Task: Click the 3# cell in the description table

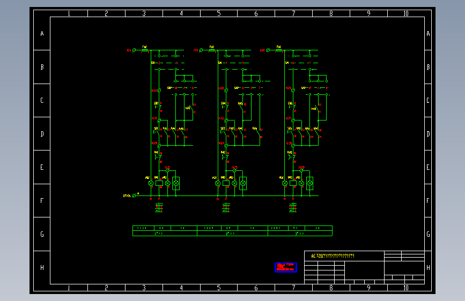Action: click(300, 234)
